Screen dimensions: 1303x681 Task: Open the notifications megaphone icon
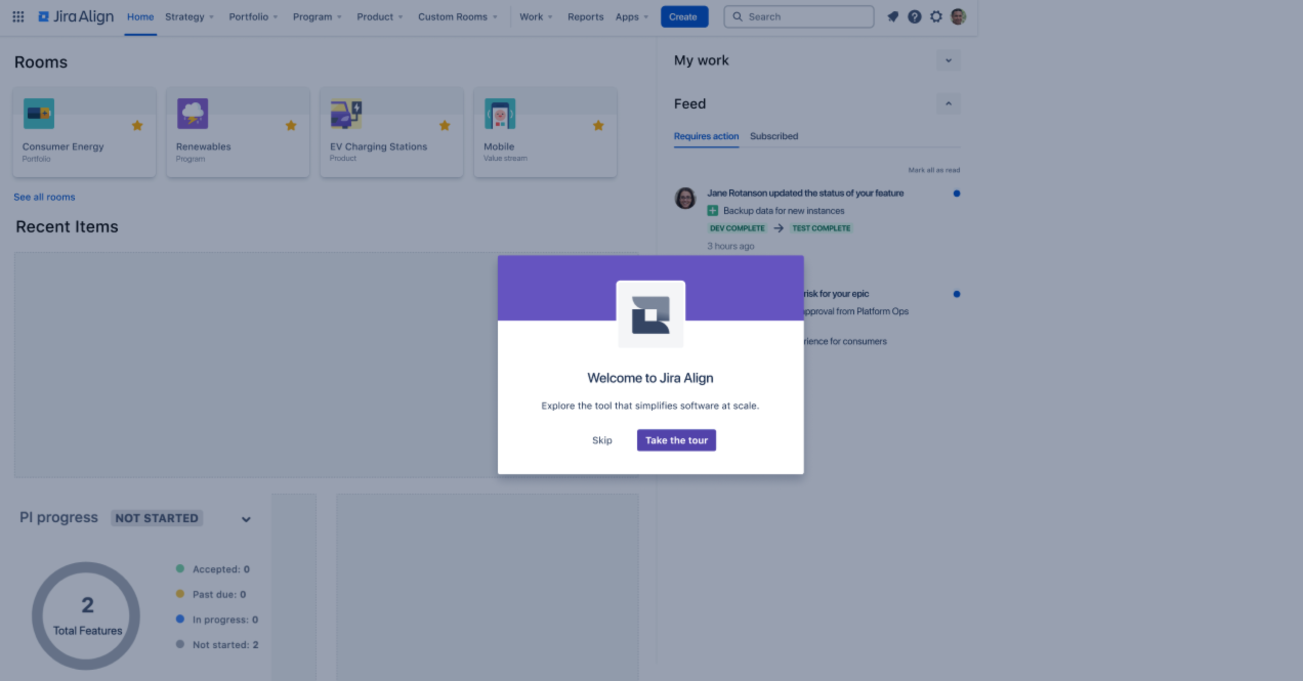pos(893,17)
